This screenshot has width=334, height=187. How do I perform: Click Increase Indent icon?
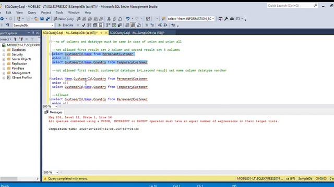click(x=165, y=25)
